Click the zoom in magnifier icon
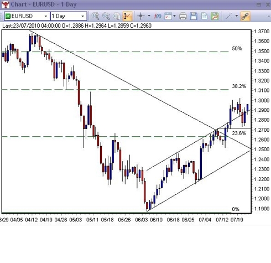 [96, 16]
